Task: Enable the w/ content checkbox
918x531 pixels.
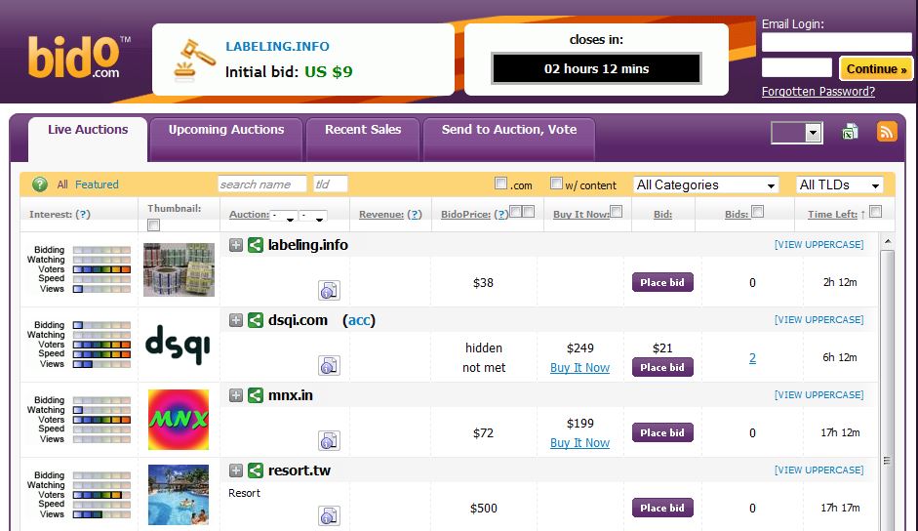Action: (556, 183)
